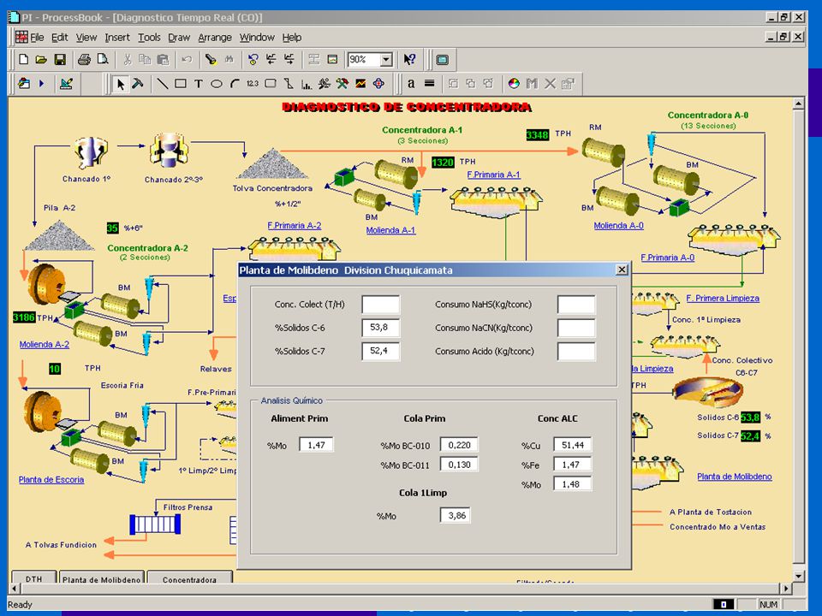Select the Button (rounded rectangle) tool

271,84
